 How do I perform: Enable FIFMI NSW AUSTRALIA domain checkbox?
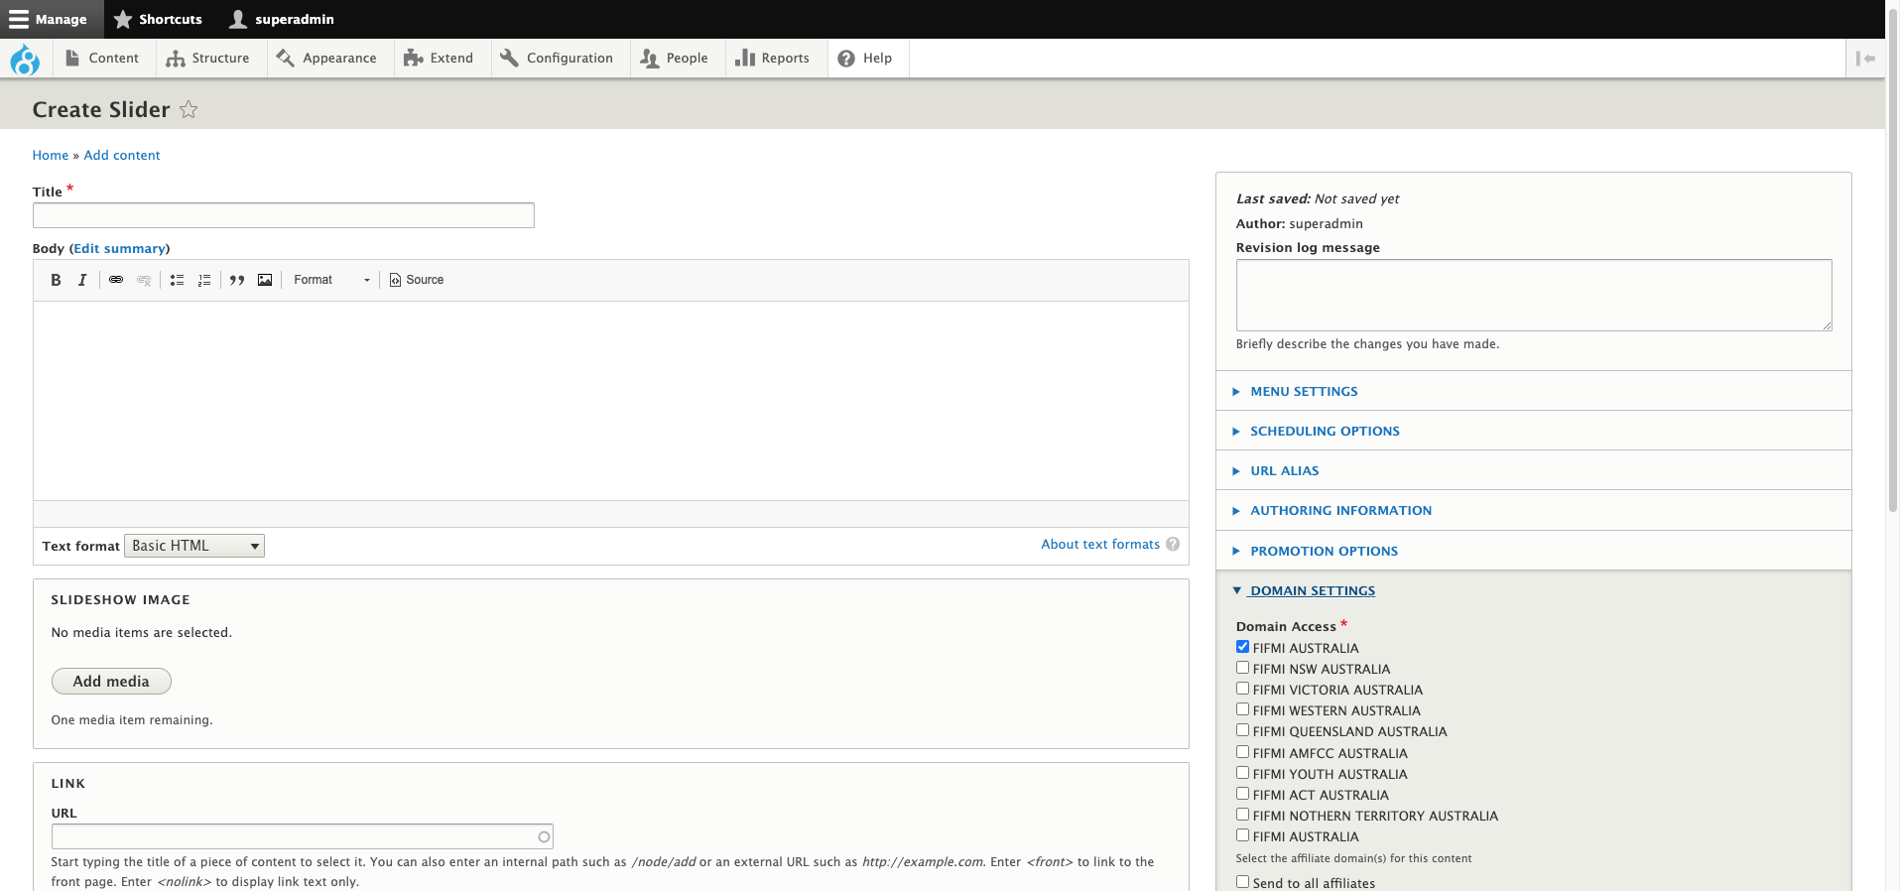click(1242, 668)
